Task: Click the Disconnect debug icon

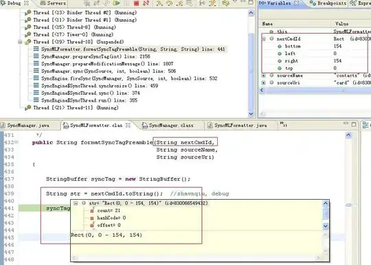Action: 146,3
